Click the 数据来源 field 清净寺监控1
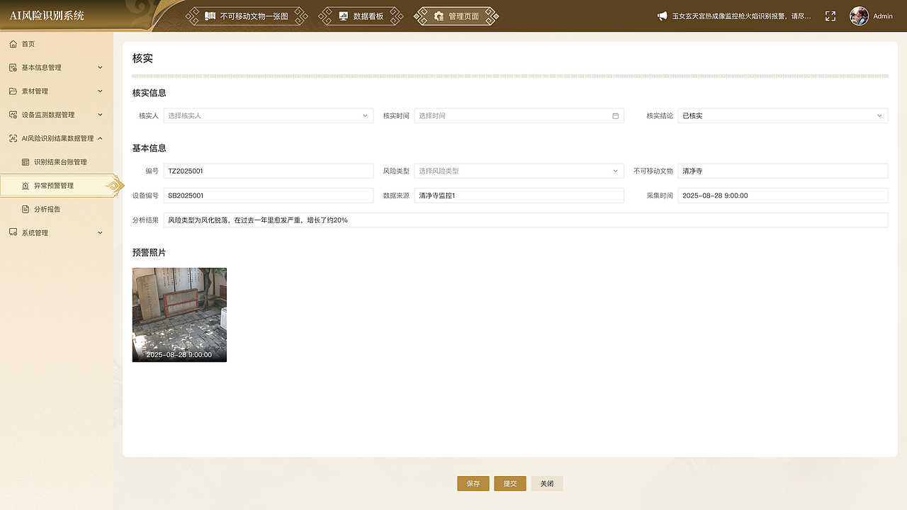907x510 pixels. 519,195
